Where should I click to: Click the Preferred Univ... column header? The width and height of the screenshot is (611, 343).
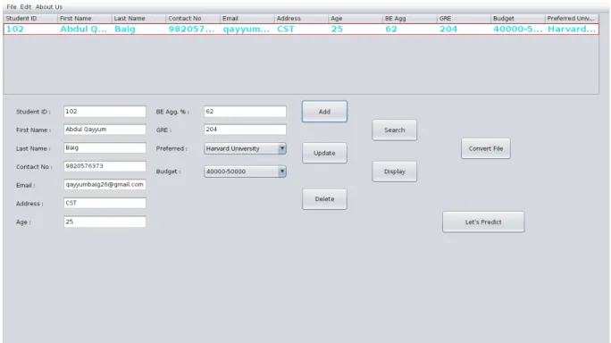point(572,19)
